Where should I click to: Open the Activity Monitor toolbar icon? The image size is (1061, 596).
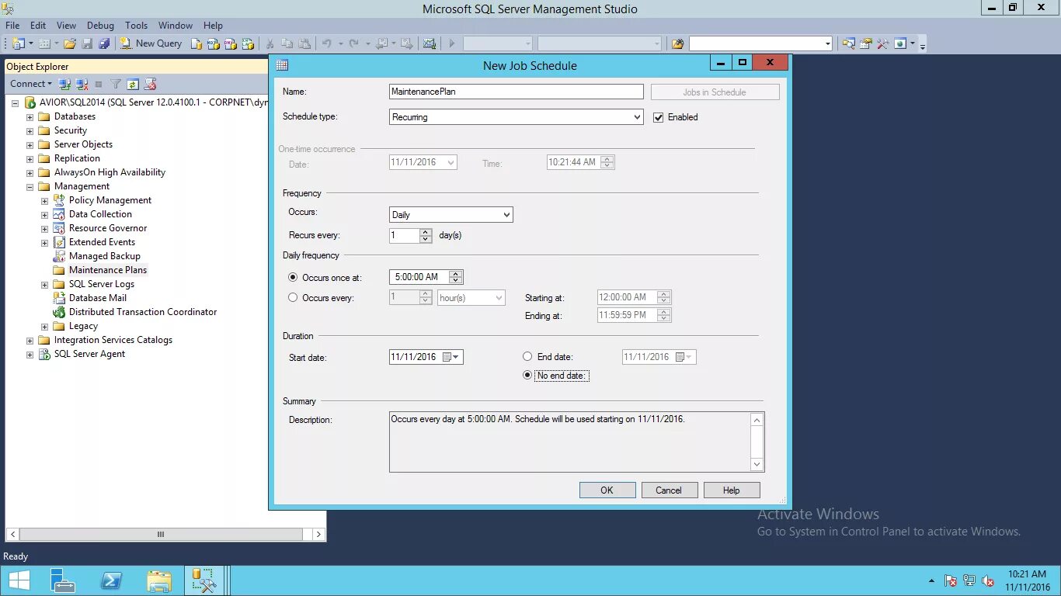430,43
